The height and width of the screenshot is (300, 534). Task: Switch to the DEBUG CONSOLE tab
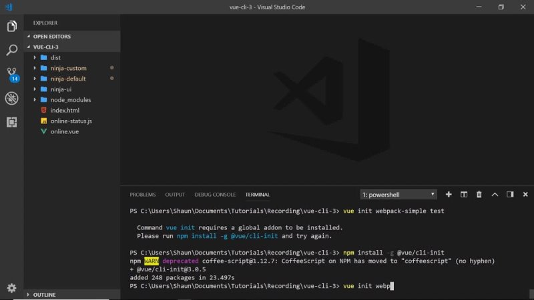(x=215, y=195)
